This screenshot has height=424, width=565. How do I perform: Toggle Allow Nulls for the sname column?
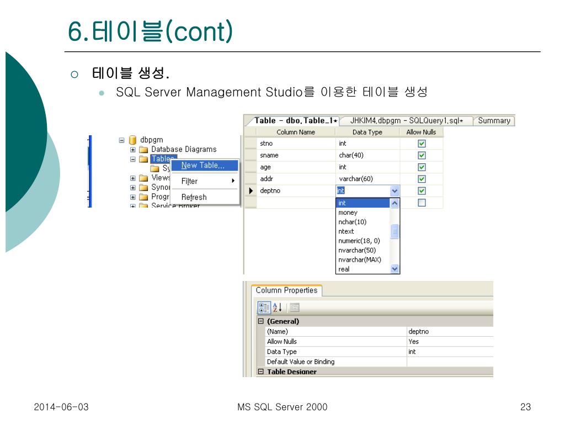pyautogui.click(x=422, y=155)
